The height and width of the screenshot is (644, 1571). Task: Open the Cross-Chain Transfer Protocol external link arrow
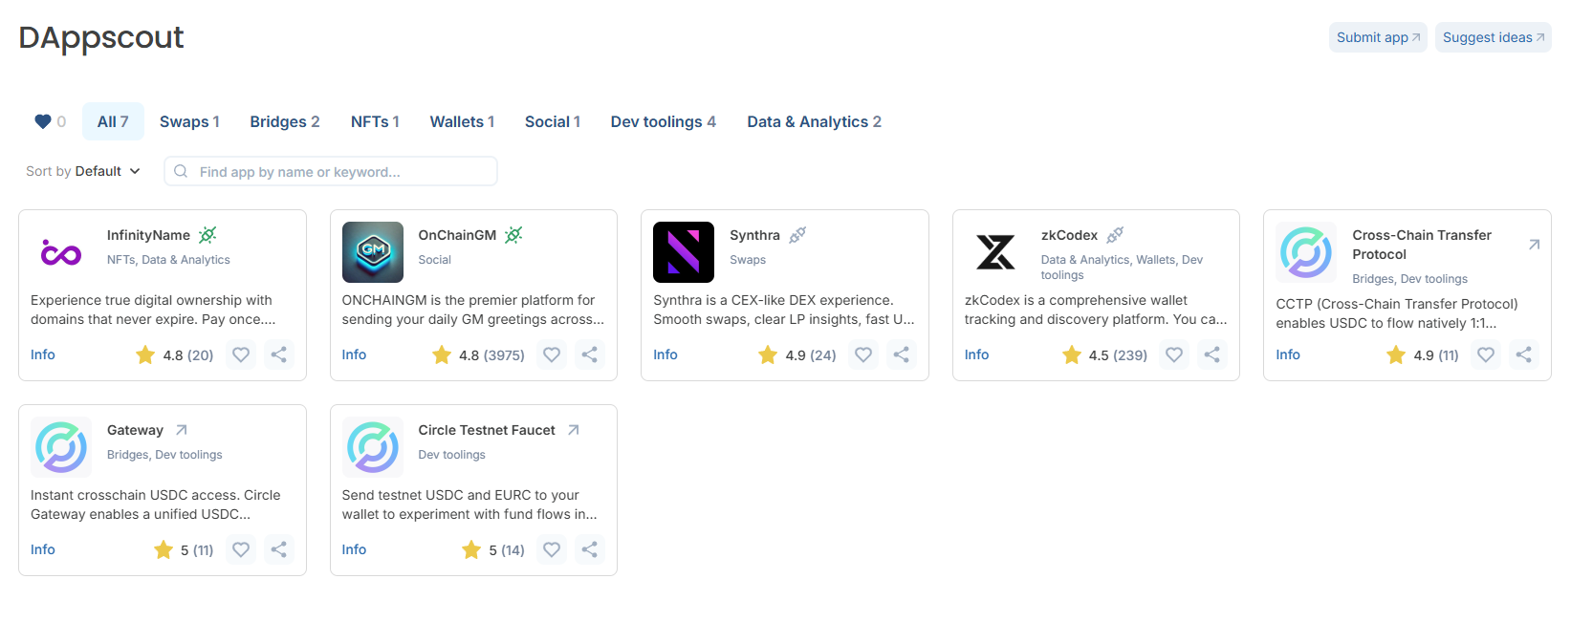point(1534,245)
